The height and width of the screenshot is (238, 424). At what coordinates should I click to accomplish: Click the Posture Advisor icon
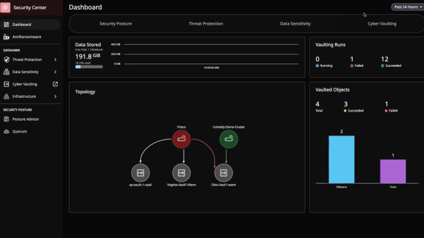point(6,119)
